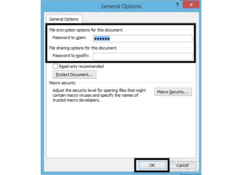Click the 'File sharing options' heading
The width and height of the screenshot is (252, 175).
tap(83, 48)
